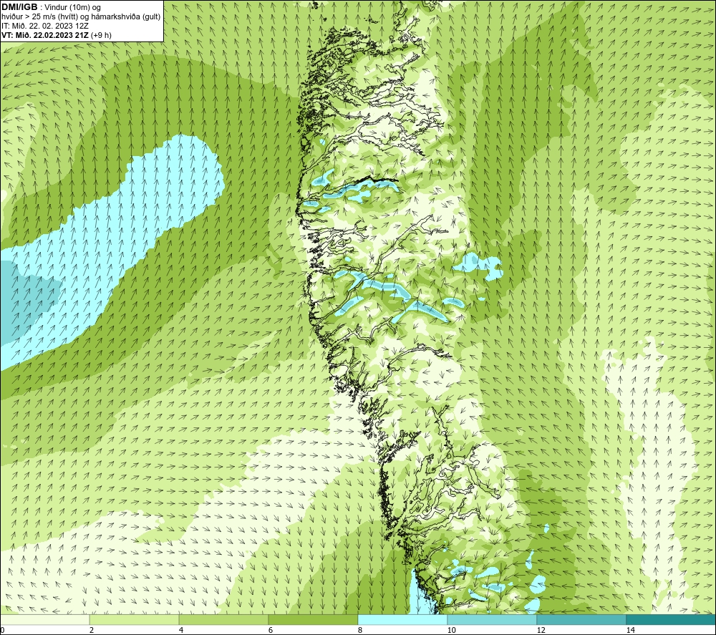Click the legend scale value '8'
This screenshot has width=716, height=635.
click(360, 631)
